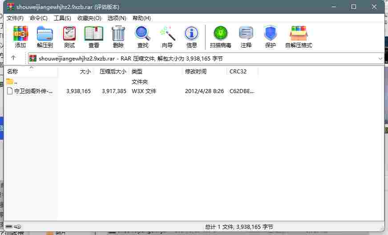
Task: Open the File (文件) menu
Action: click(15, 18)
